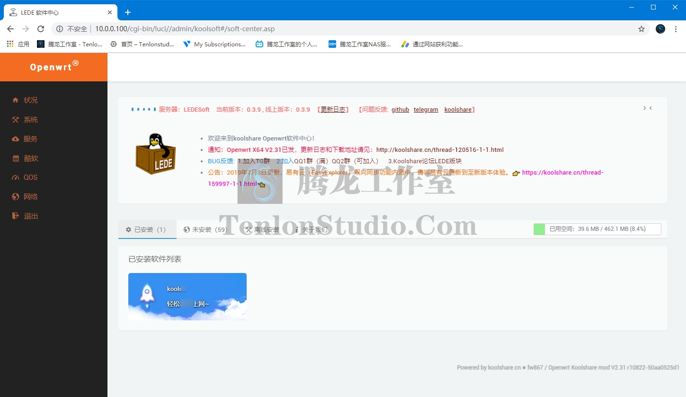Open 首页 – Tenlonstud... bookmark
This screenshot has width=686, height=397.
point(142,44)
